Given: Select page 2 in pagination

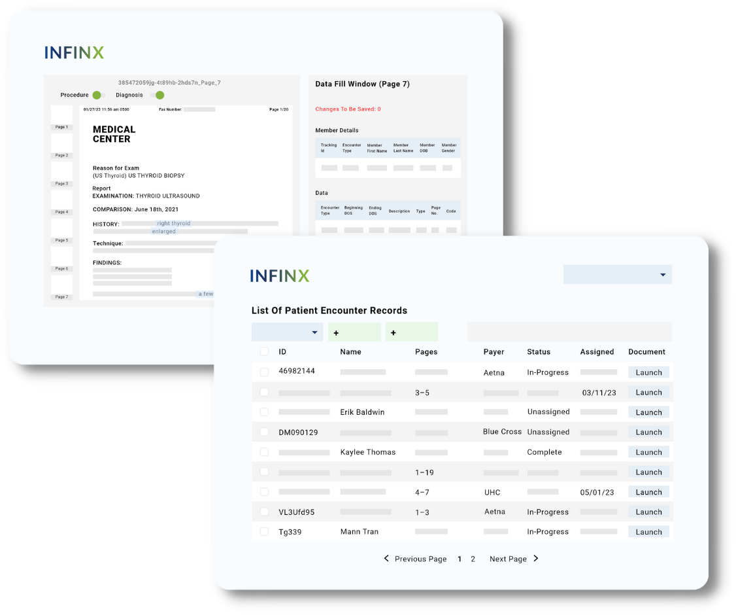Looking at the screenshot, I should 473,559.
